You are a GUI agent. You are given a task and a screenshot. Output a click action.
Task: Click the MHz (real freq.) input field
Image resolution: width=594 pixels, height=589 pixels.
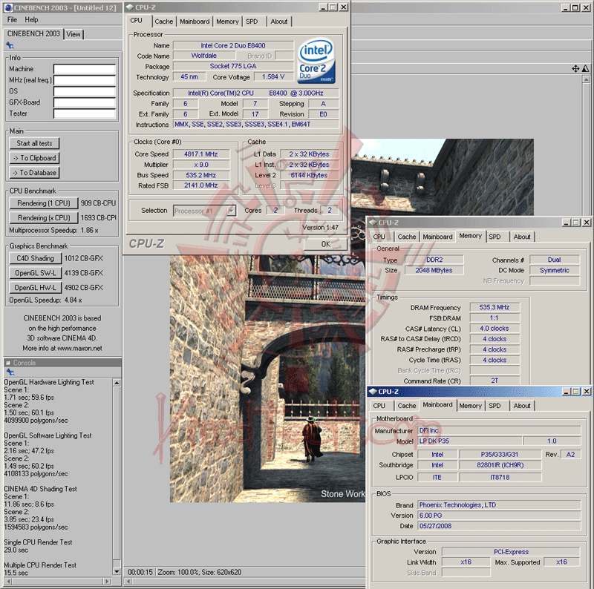[x=85, y=80]
